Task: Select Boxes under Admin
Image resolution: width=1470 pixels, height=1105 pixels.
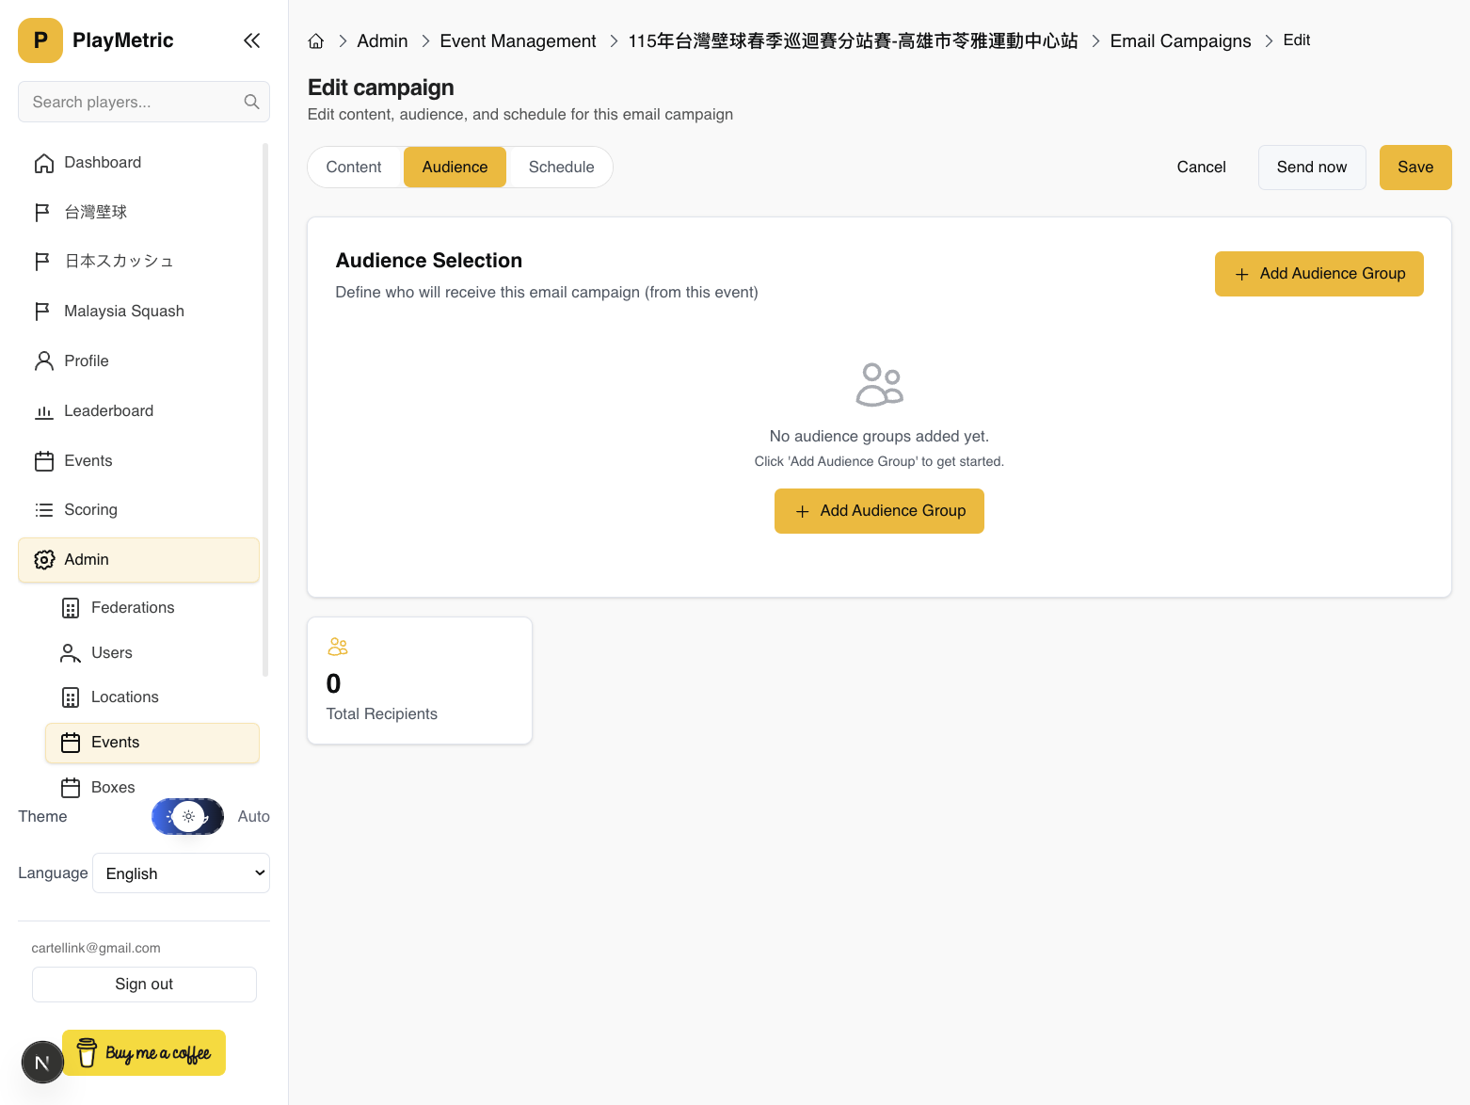Action: tap(152, 788)
